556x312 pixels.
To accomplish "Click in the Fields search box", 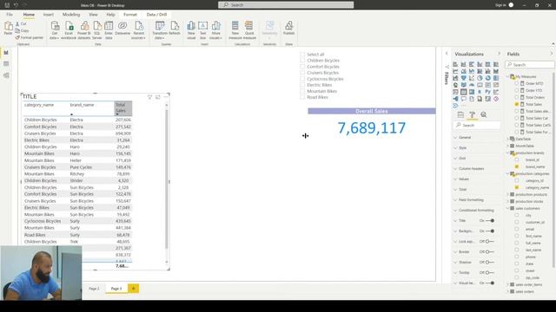I will coord(530,65).
